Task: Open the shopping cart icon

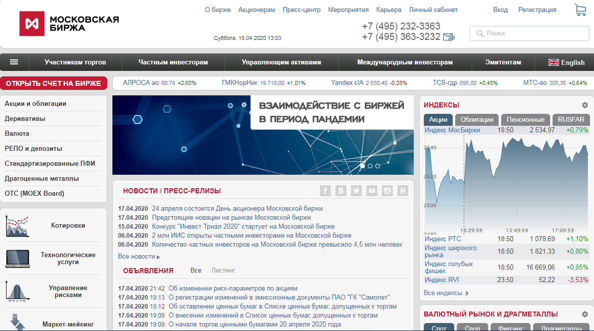Action: coord(580,10)
